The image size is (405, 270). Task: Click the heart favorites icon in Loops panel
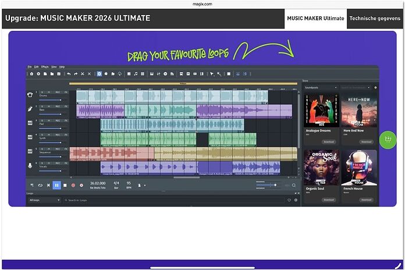click(x=289, y=200)
